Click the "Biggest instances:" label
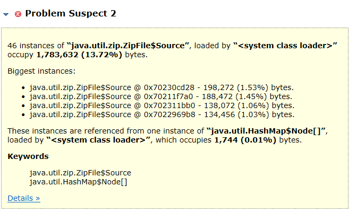The image size is (357, 213). click(41, 71)
